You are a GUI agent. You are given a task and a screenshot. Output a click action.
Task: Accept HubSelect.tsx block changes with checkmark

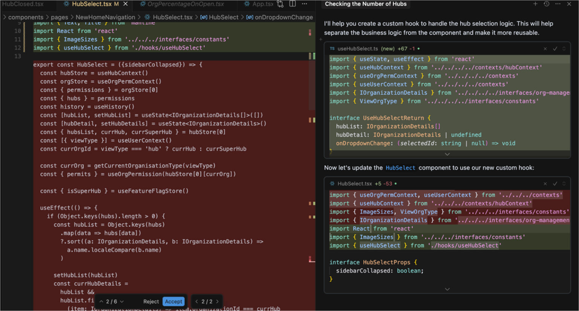pyautogui.click(x=555, y=184)
